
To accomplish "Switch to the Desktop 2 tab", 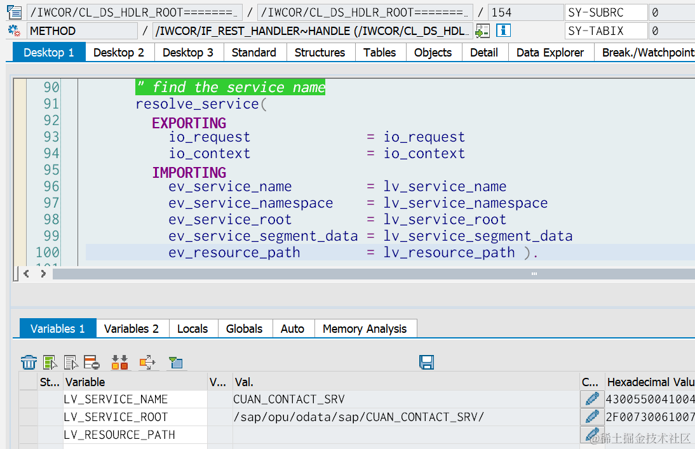I will click(119, 52).
